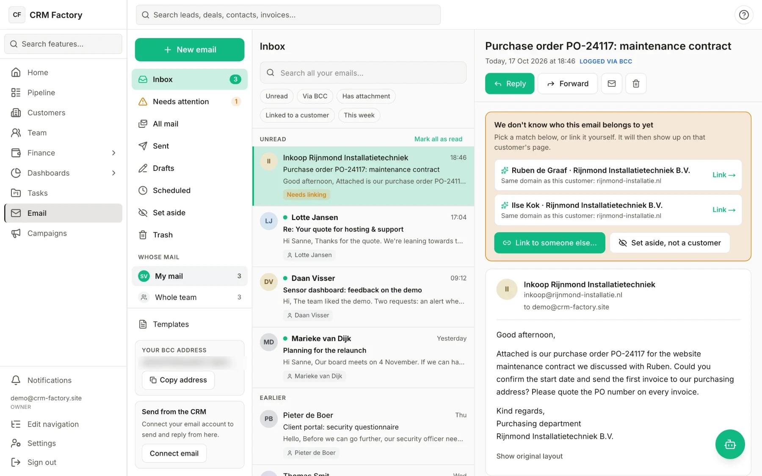
Task: Open the Team page
Action: point(63,133)
